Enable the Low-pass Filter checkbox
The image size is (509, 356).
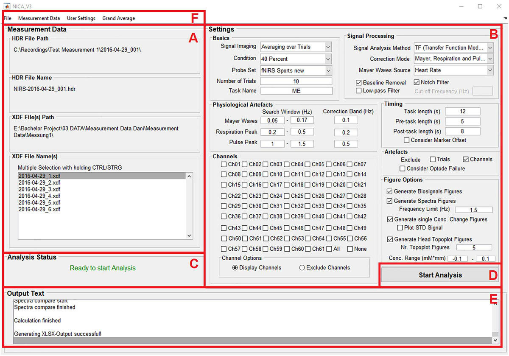359,91
